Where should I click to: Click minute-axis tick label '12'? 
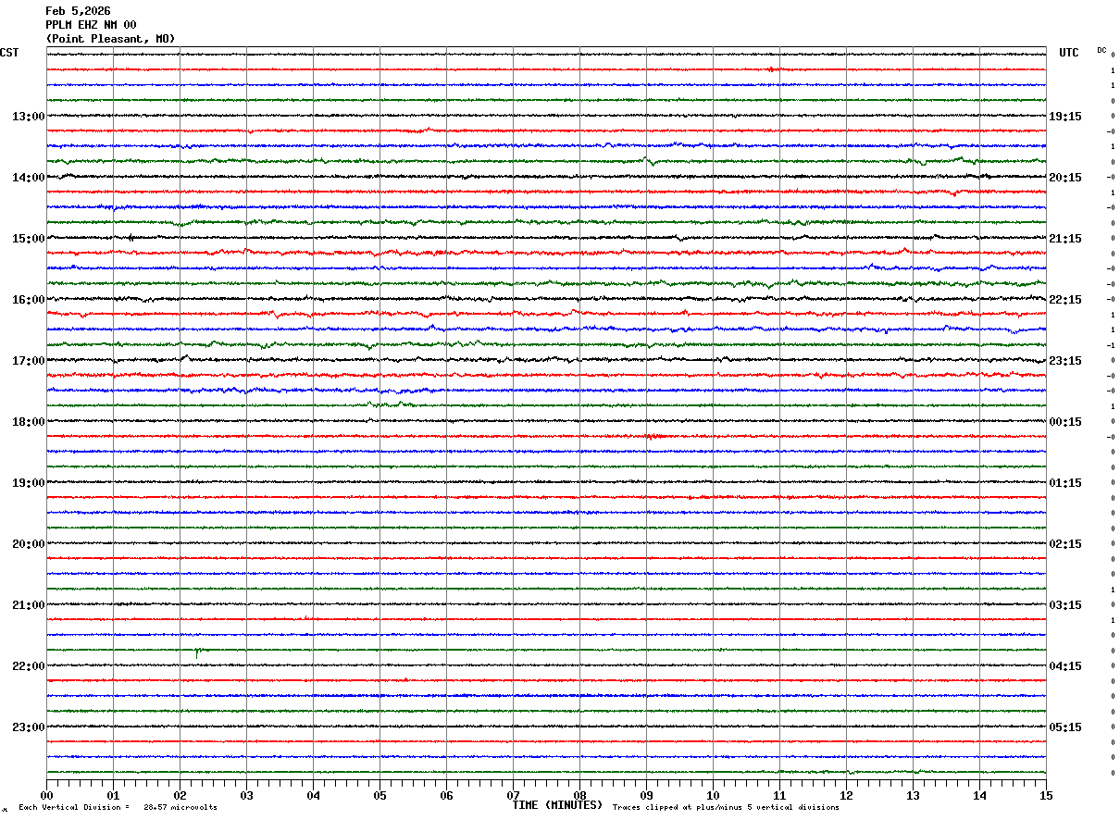(x=846, y=796)
